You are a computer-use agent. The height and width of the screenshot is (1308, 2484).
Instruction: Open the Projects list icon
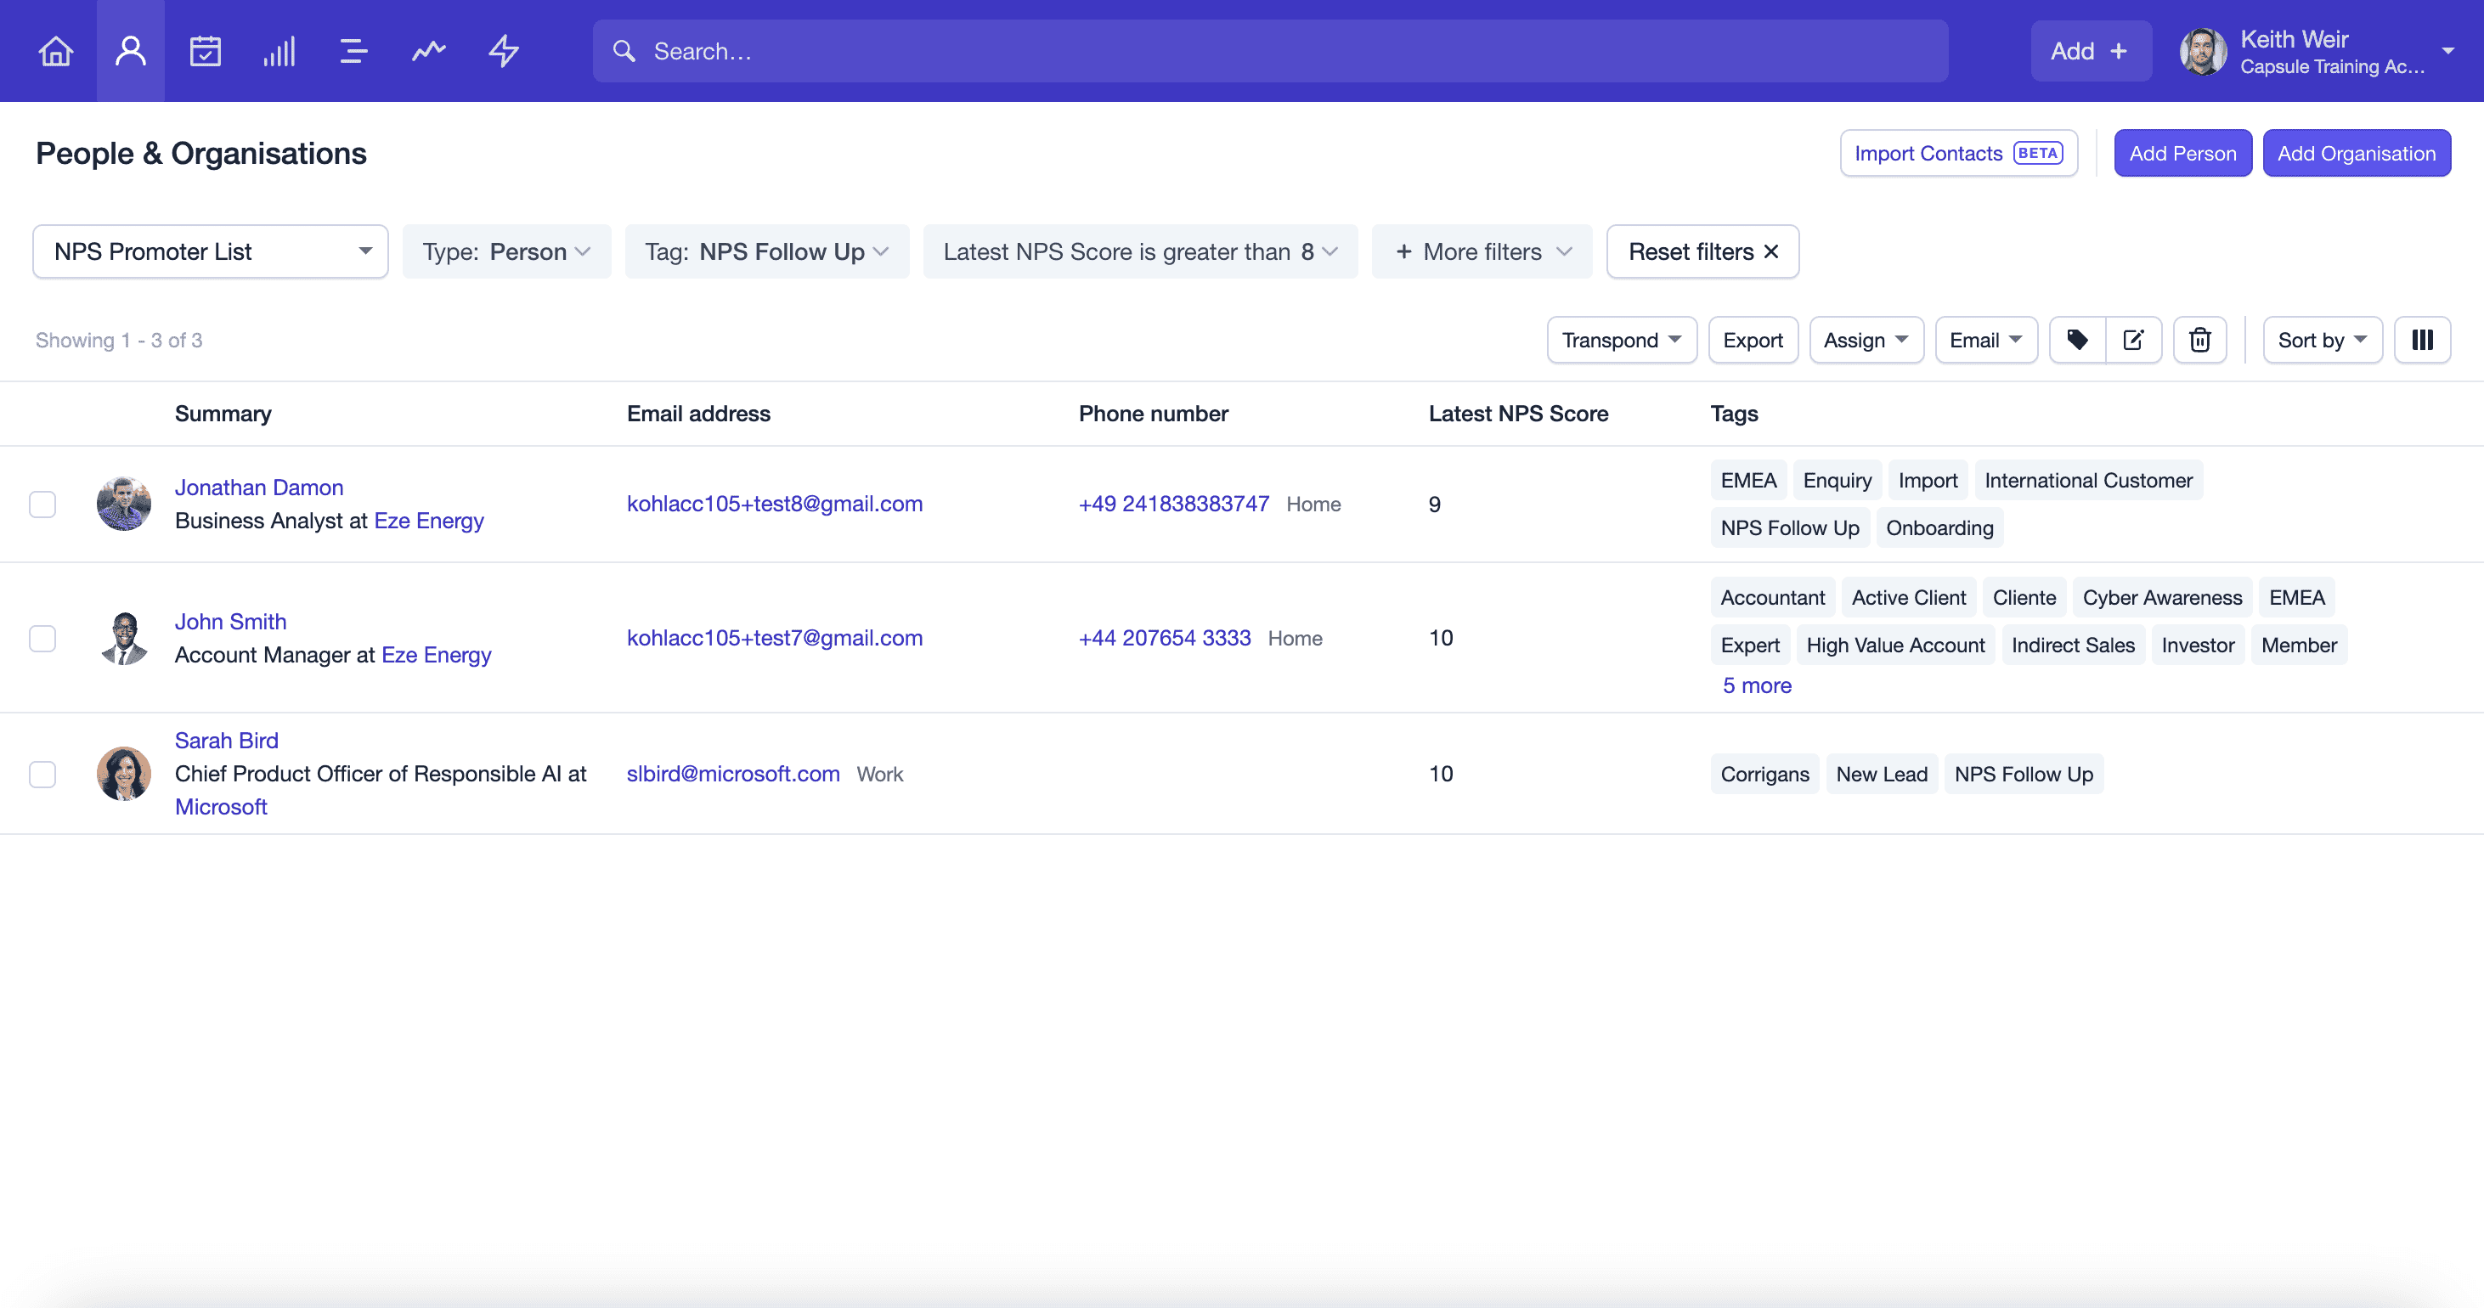coord(354,51)
